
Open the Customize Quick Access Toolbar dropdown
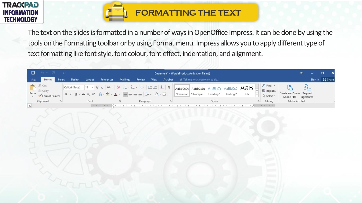click(64, 73)
